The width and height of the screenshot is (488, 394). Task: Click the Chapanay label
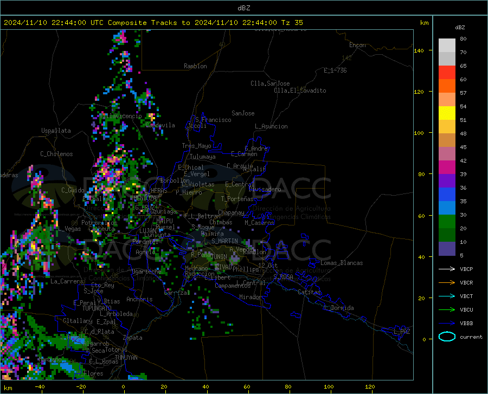click(x=231, y=212)
